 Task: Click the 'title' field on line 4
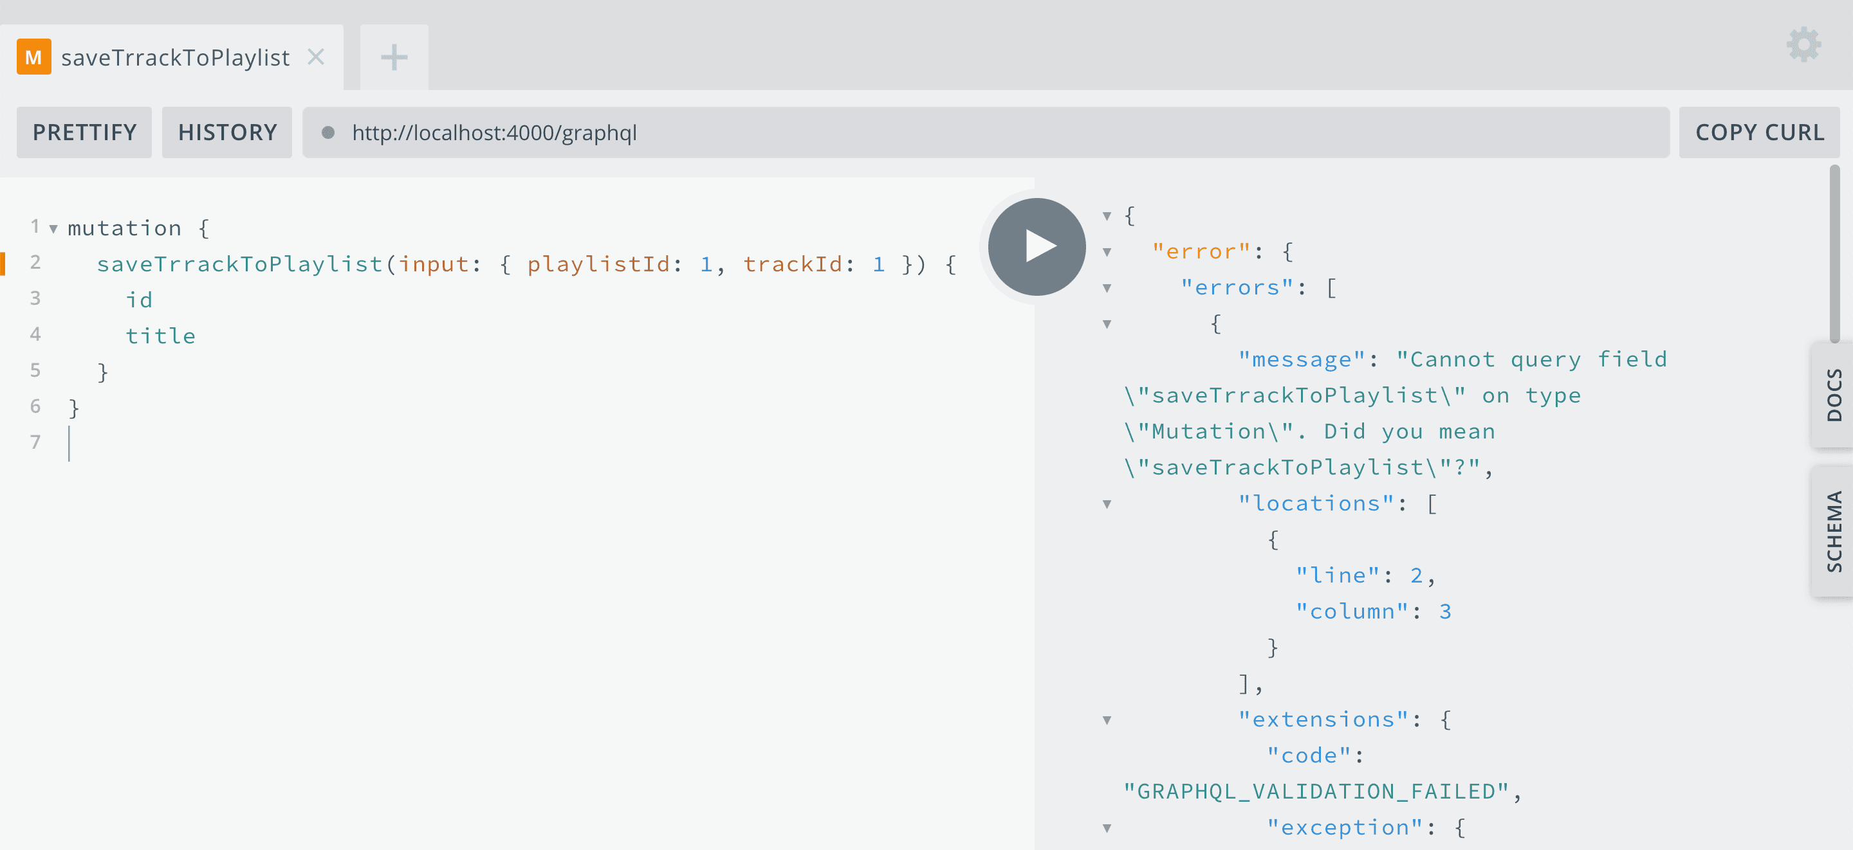[160, 336]
